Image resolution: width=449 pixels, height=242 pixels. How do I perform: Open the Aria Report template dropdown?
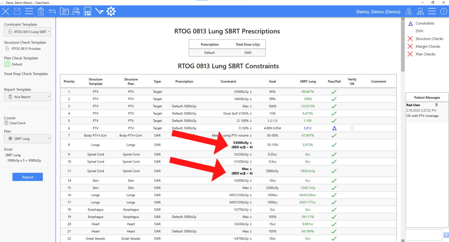pyautogui.click(x=27, y=97)
